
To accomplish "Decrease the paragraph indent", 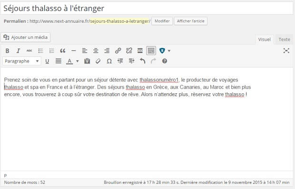I will pyautogui.click(x=120, y=61).
